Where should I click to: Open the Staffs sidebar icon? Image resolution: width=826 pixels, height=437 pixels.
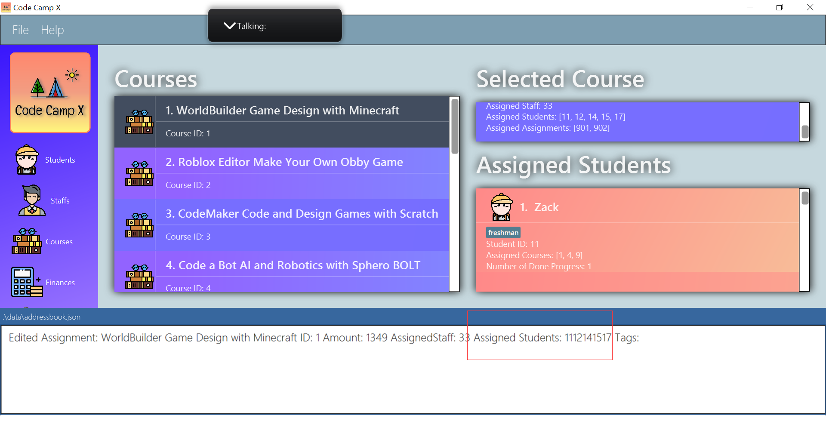(x=32, y=200)
